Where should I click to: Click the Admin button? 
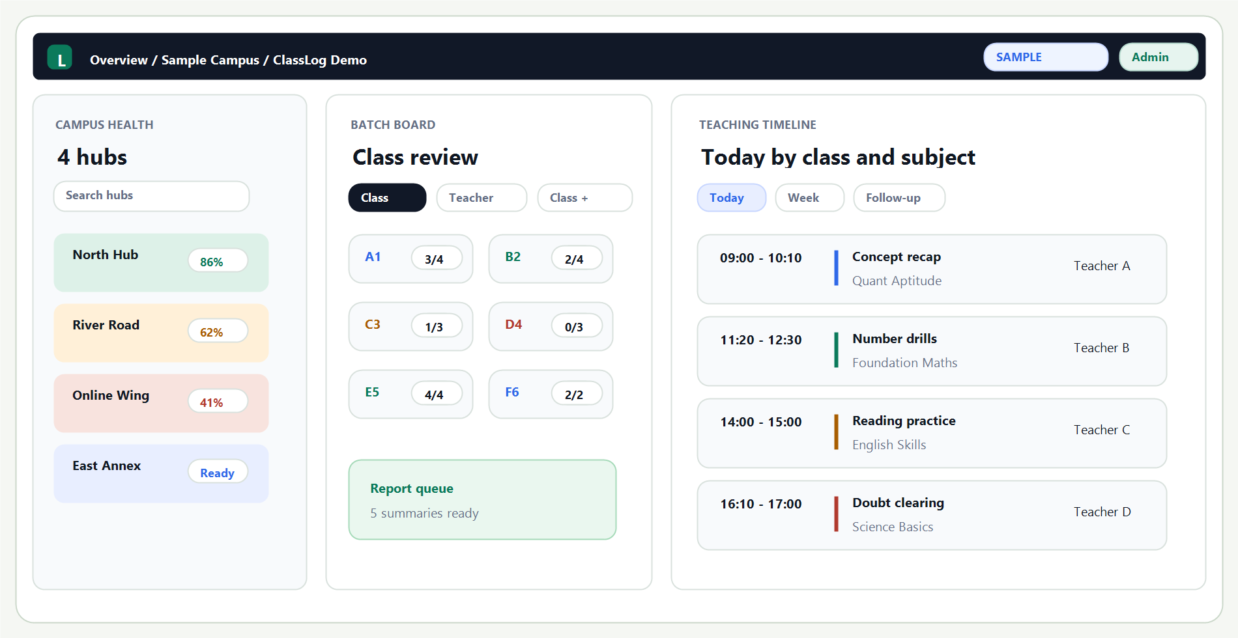[1159, 57]
